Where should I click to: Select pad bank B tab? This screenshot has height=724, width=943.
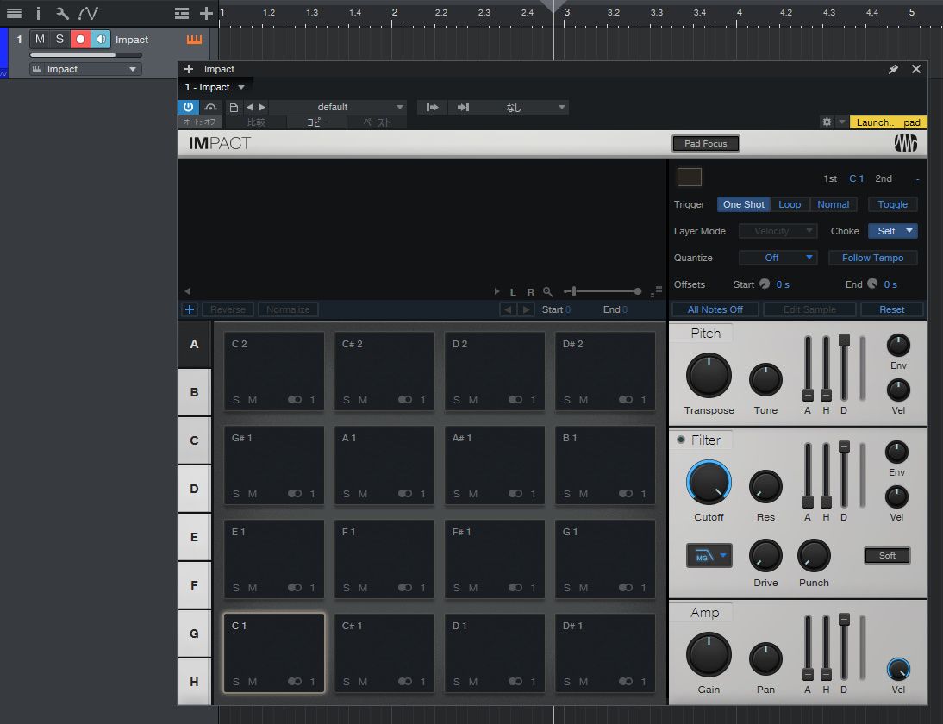pos(194,392)
